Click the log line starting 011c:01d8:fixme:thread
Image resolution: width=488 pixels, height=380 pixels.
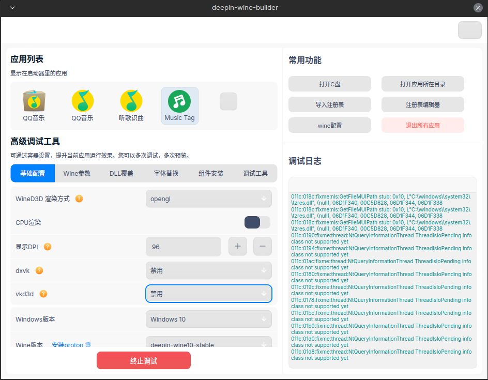tap(382, 355)
